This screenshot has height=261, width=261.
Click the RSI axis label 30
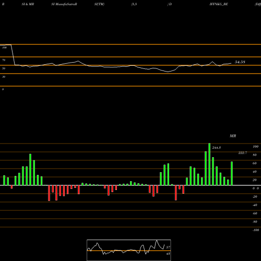[4, 77]
